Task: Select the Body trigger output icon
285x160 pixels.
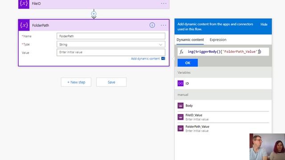Action: point(180,106)
